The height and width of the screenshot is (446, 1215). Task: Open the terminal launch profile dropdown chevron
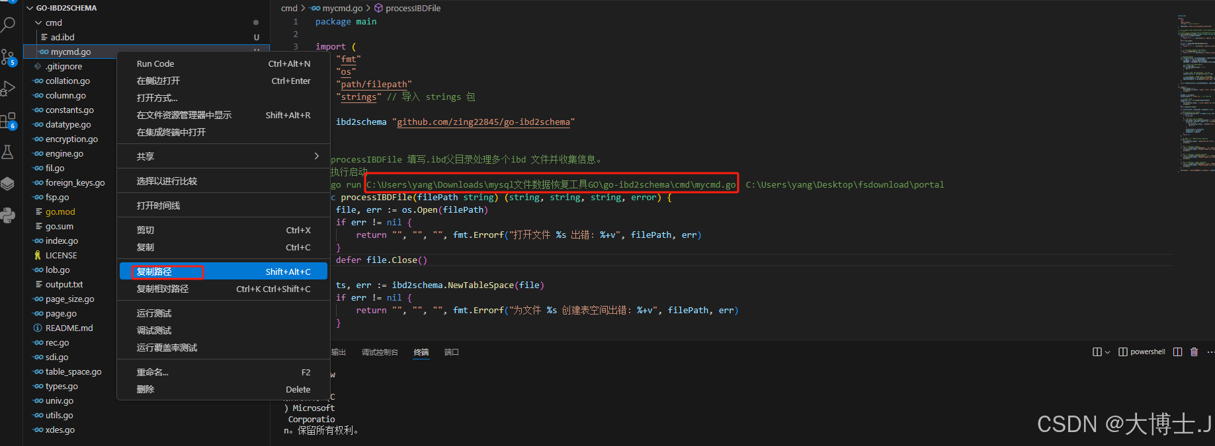tap(1107, 352)
